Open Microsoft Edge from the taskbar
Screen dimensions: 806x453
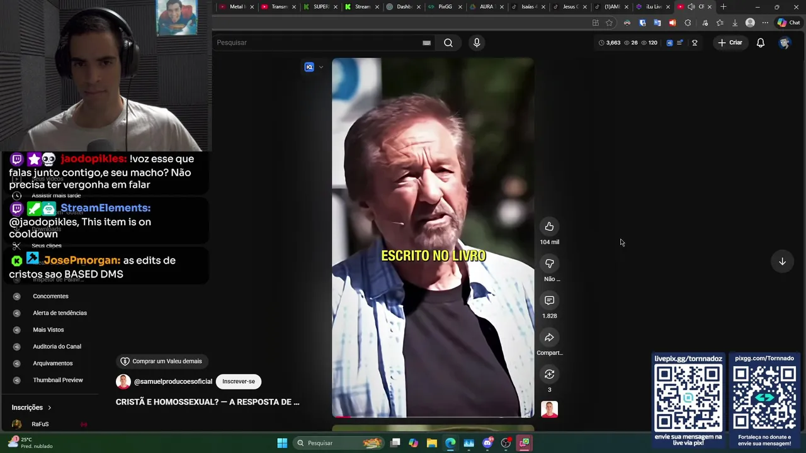pos(450,443)
